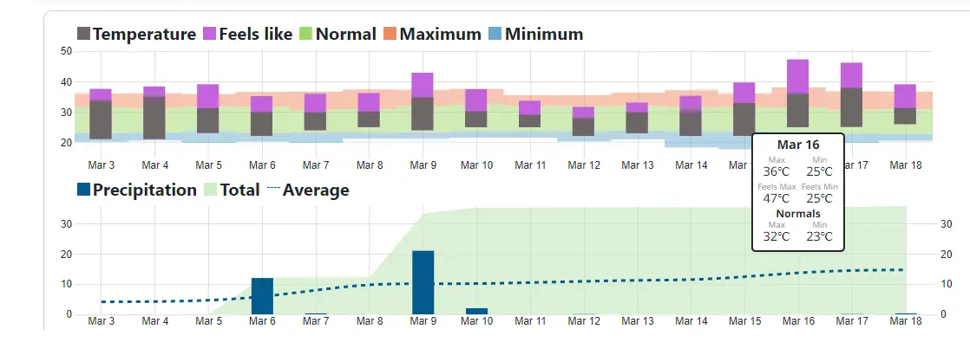
Task: Click the Feels like legend label
Action: tap(255, 34)
